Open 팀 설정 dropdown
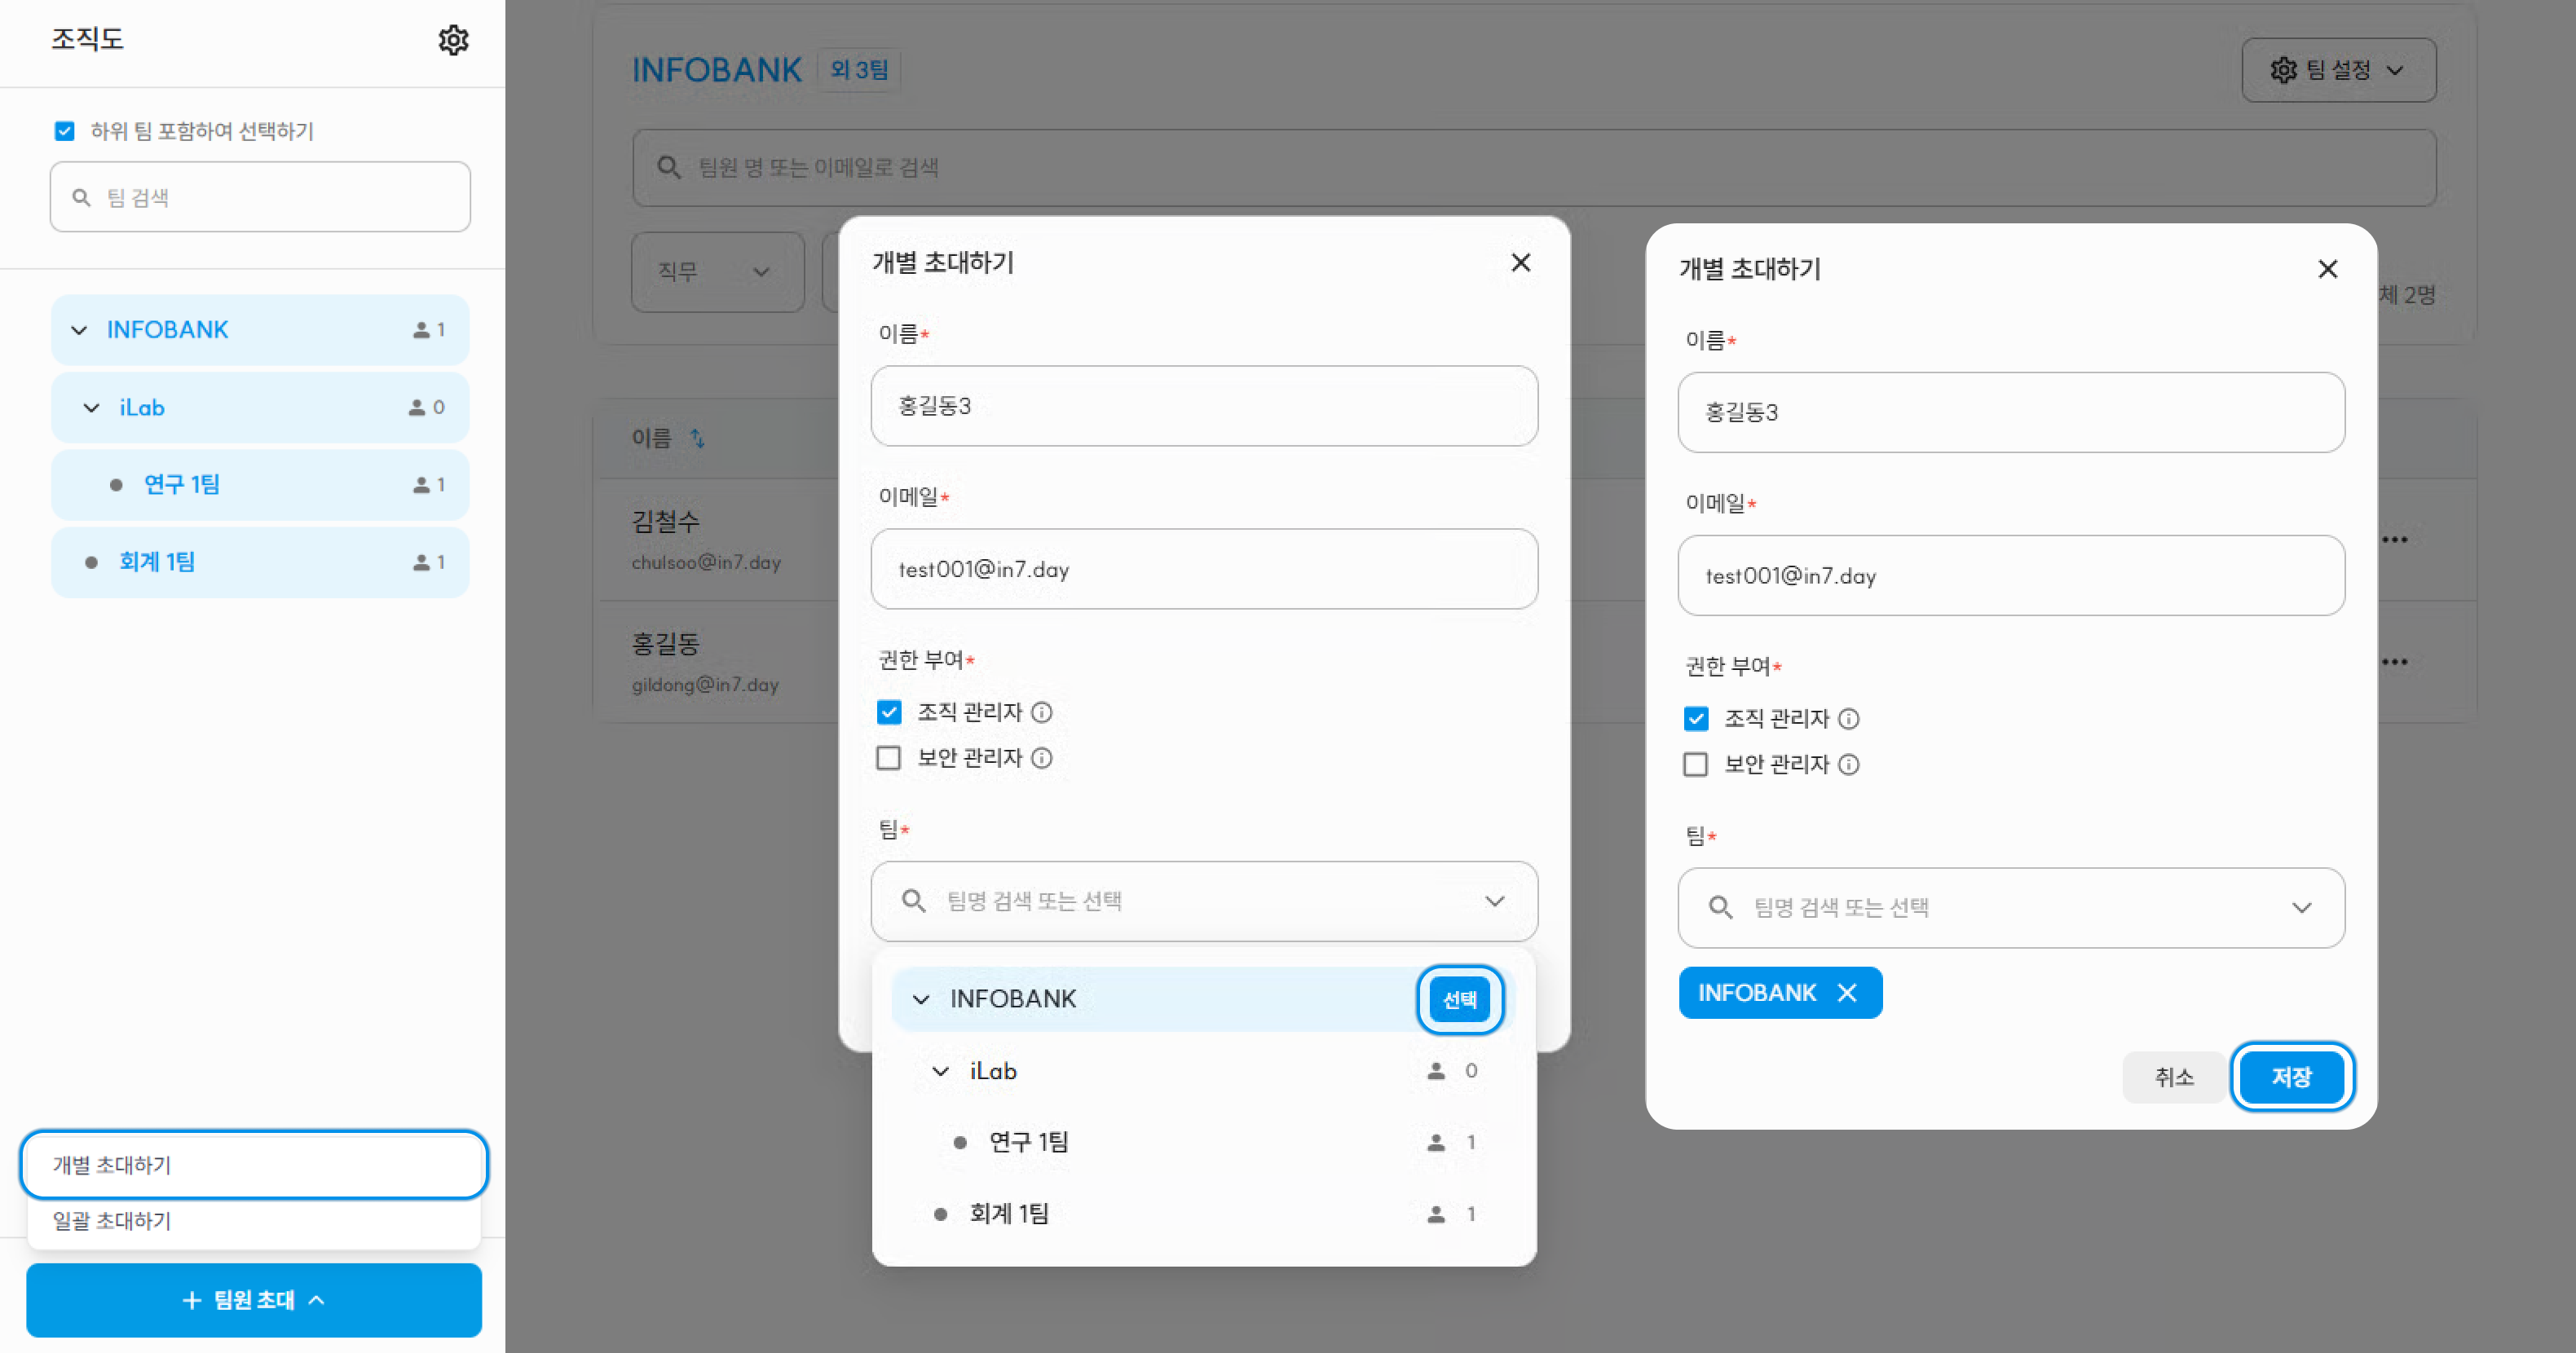This screenshot has width=2576, height=1353. [2337, 70]
